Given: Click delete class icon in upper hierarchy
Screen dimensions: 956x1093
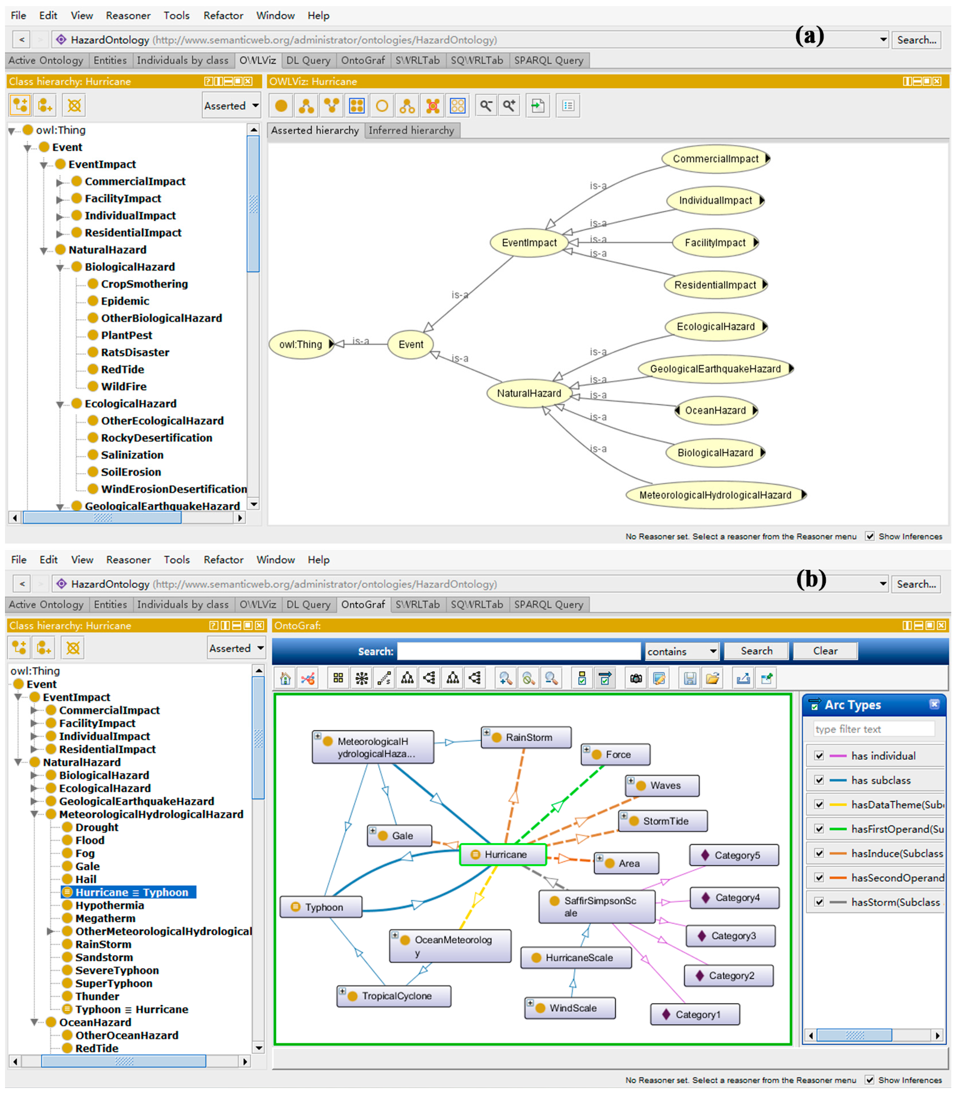Looking at the screenshot, I should click(x=74, y=106).
